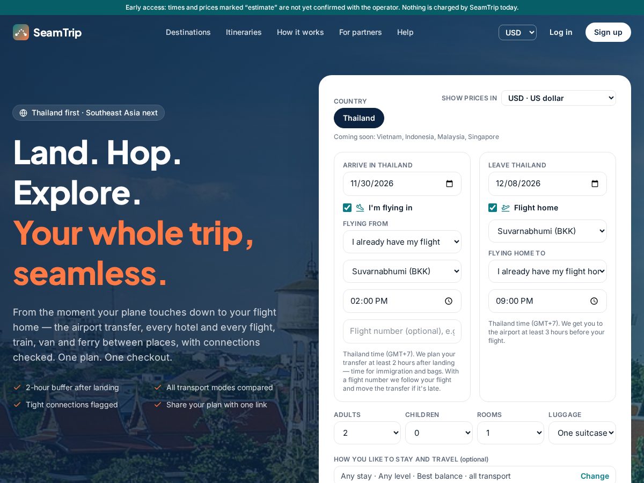Image resolution: width=644 pixels, height=483 pixels.
Task: Open the Itineraries menu item
Action: 244,32
